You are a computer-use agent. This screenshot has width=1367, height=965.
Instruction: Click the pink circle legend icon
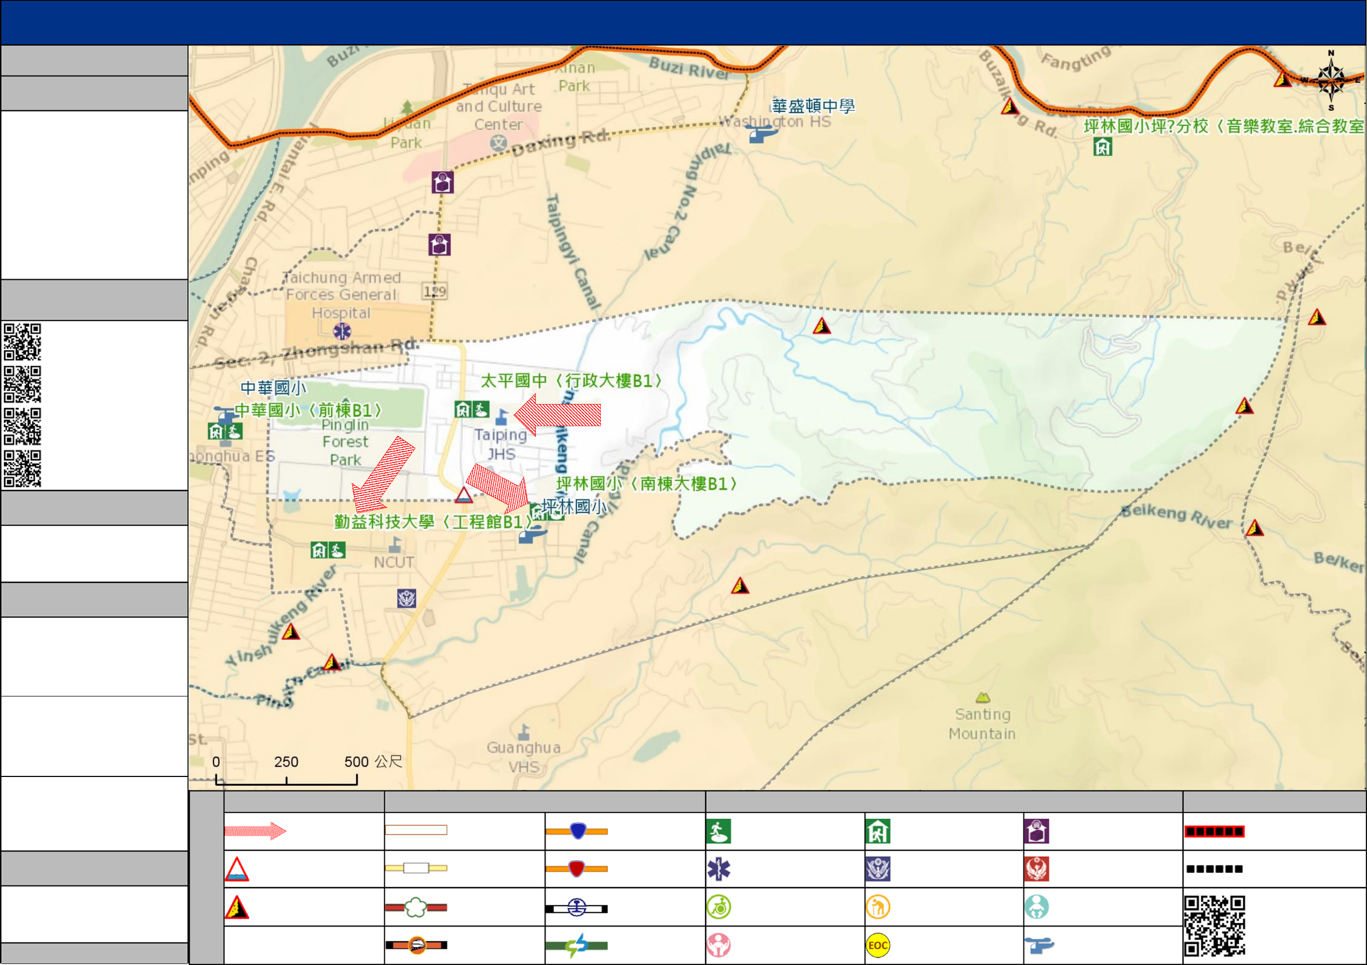coord(719,946)
